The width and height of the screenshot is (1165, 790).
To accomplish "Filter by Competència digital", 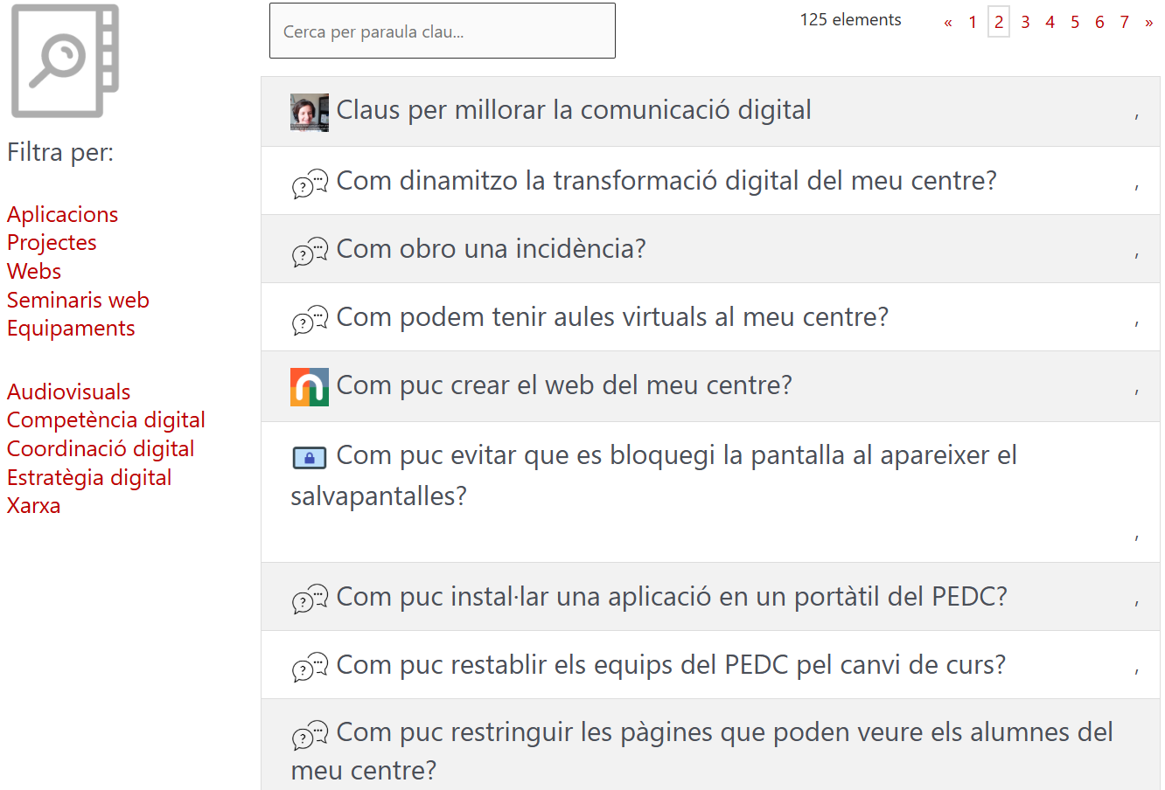I will (x=106, y=419).
